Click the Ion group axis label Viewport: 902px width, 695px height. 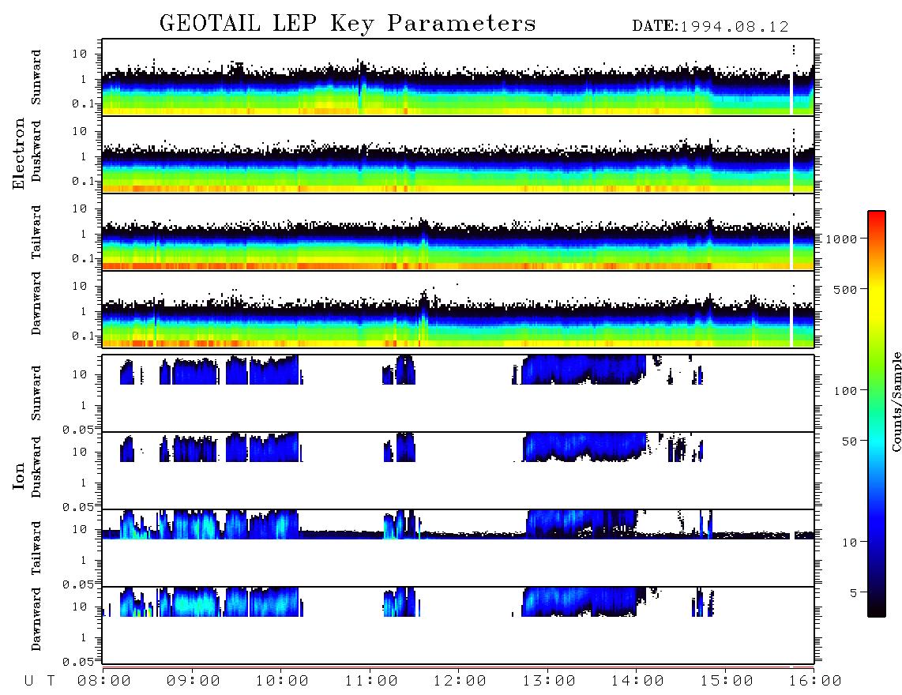pos(18,475)
